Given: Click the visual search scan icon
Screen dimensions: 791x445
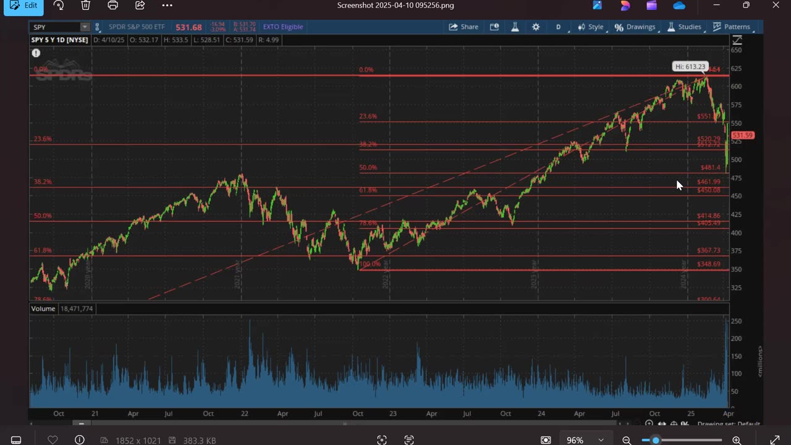Looking at the screenshot, I should (382, 440).
